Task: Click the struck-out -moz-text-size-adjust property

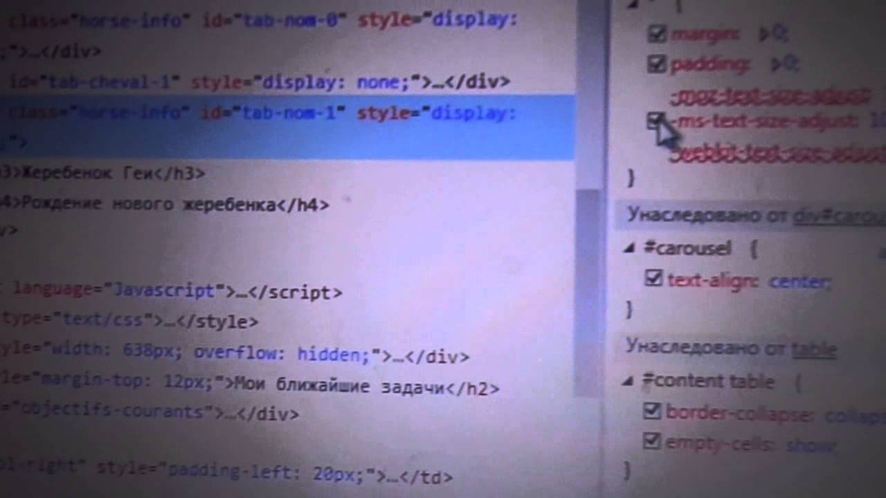Action: click(x=770, y=95)
